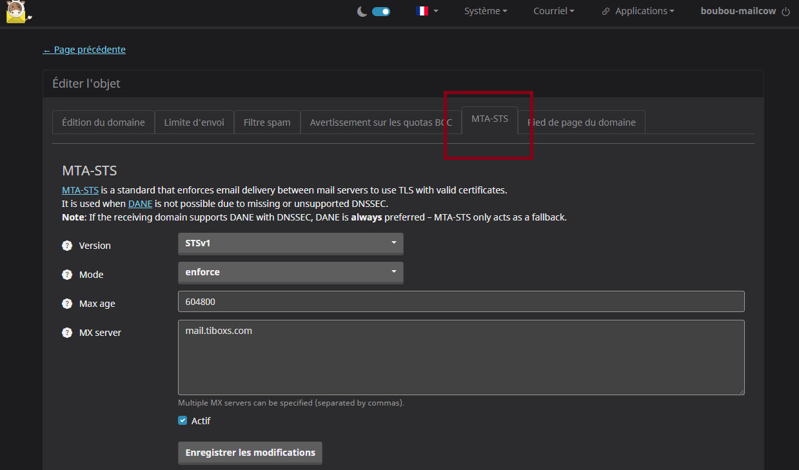Click the power logout icon

(785, 12)
